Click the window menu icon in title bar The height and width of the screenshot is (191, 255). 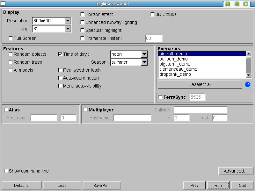click(x=3, y=4)
